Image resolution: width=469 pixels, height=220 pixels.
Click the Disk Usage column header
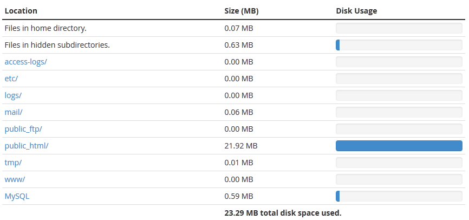pyautogui.click(x=356, y=11)
